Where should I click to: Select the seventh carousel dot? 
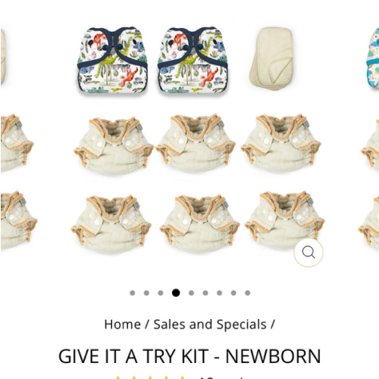[219, 293]
